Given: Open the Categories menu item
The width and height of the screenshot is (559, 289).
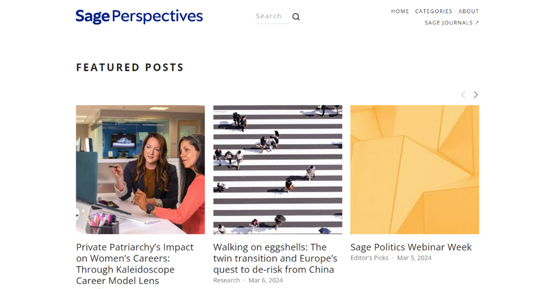Looking at the screenshot, I should coord(433,11).
